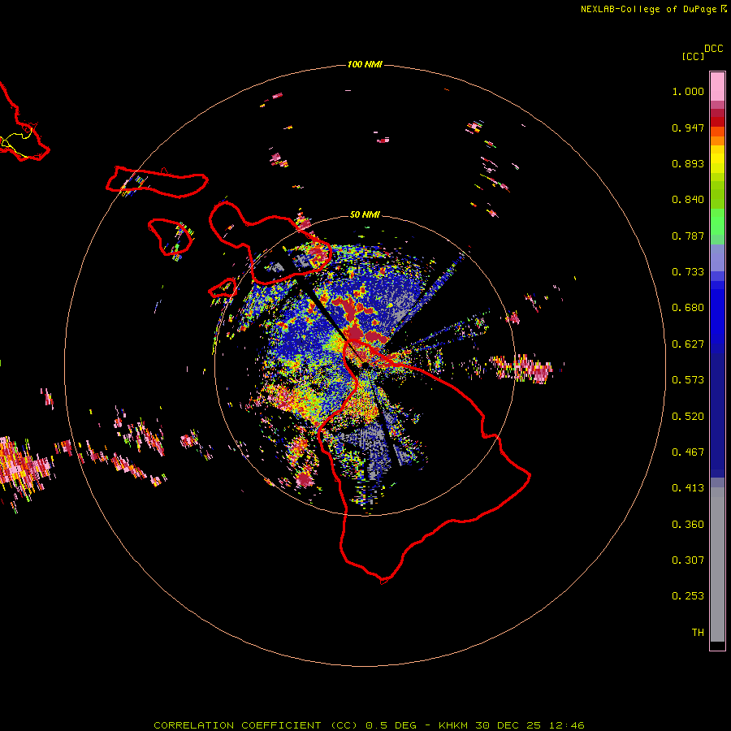Click the 0.733 scale value

pos(688,272)
